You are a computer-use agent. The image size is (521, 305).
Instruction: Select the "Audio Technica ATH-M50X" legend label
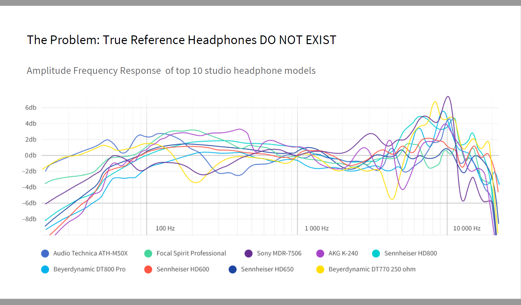tap(91, 253)
